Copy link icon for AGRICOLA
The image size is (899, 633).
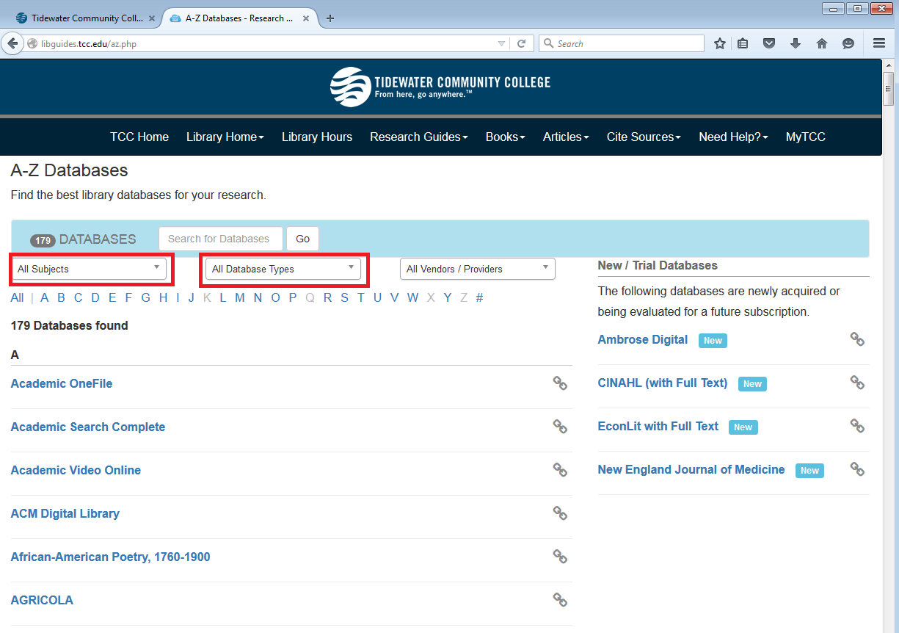point(560,600)
